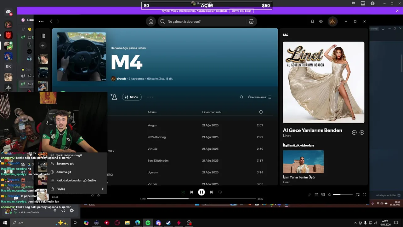Open Discord user settings gear
Viewport: 403px width, 227px height.
point(72,210)
